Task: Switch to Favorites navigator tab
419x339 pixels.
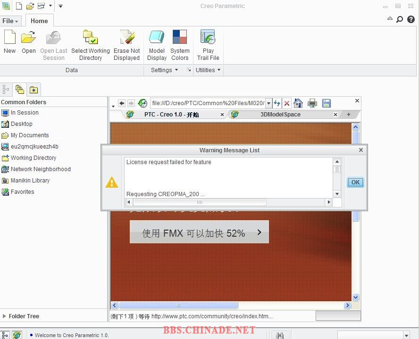Action: click(34, 90)
